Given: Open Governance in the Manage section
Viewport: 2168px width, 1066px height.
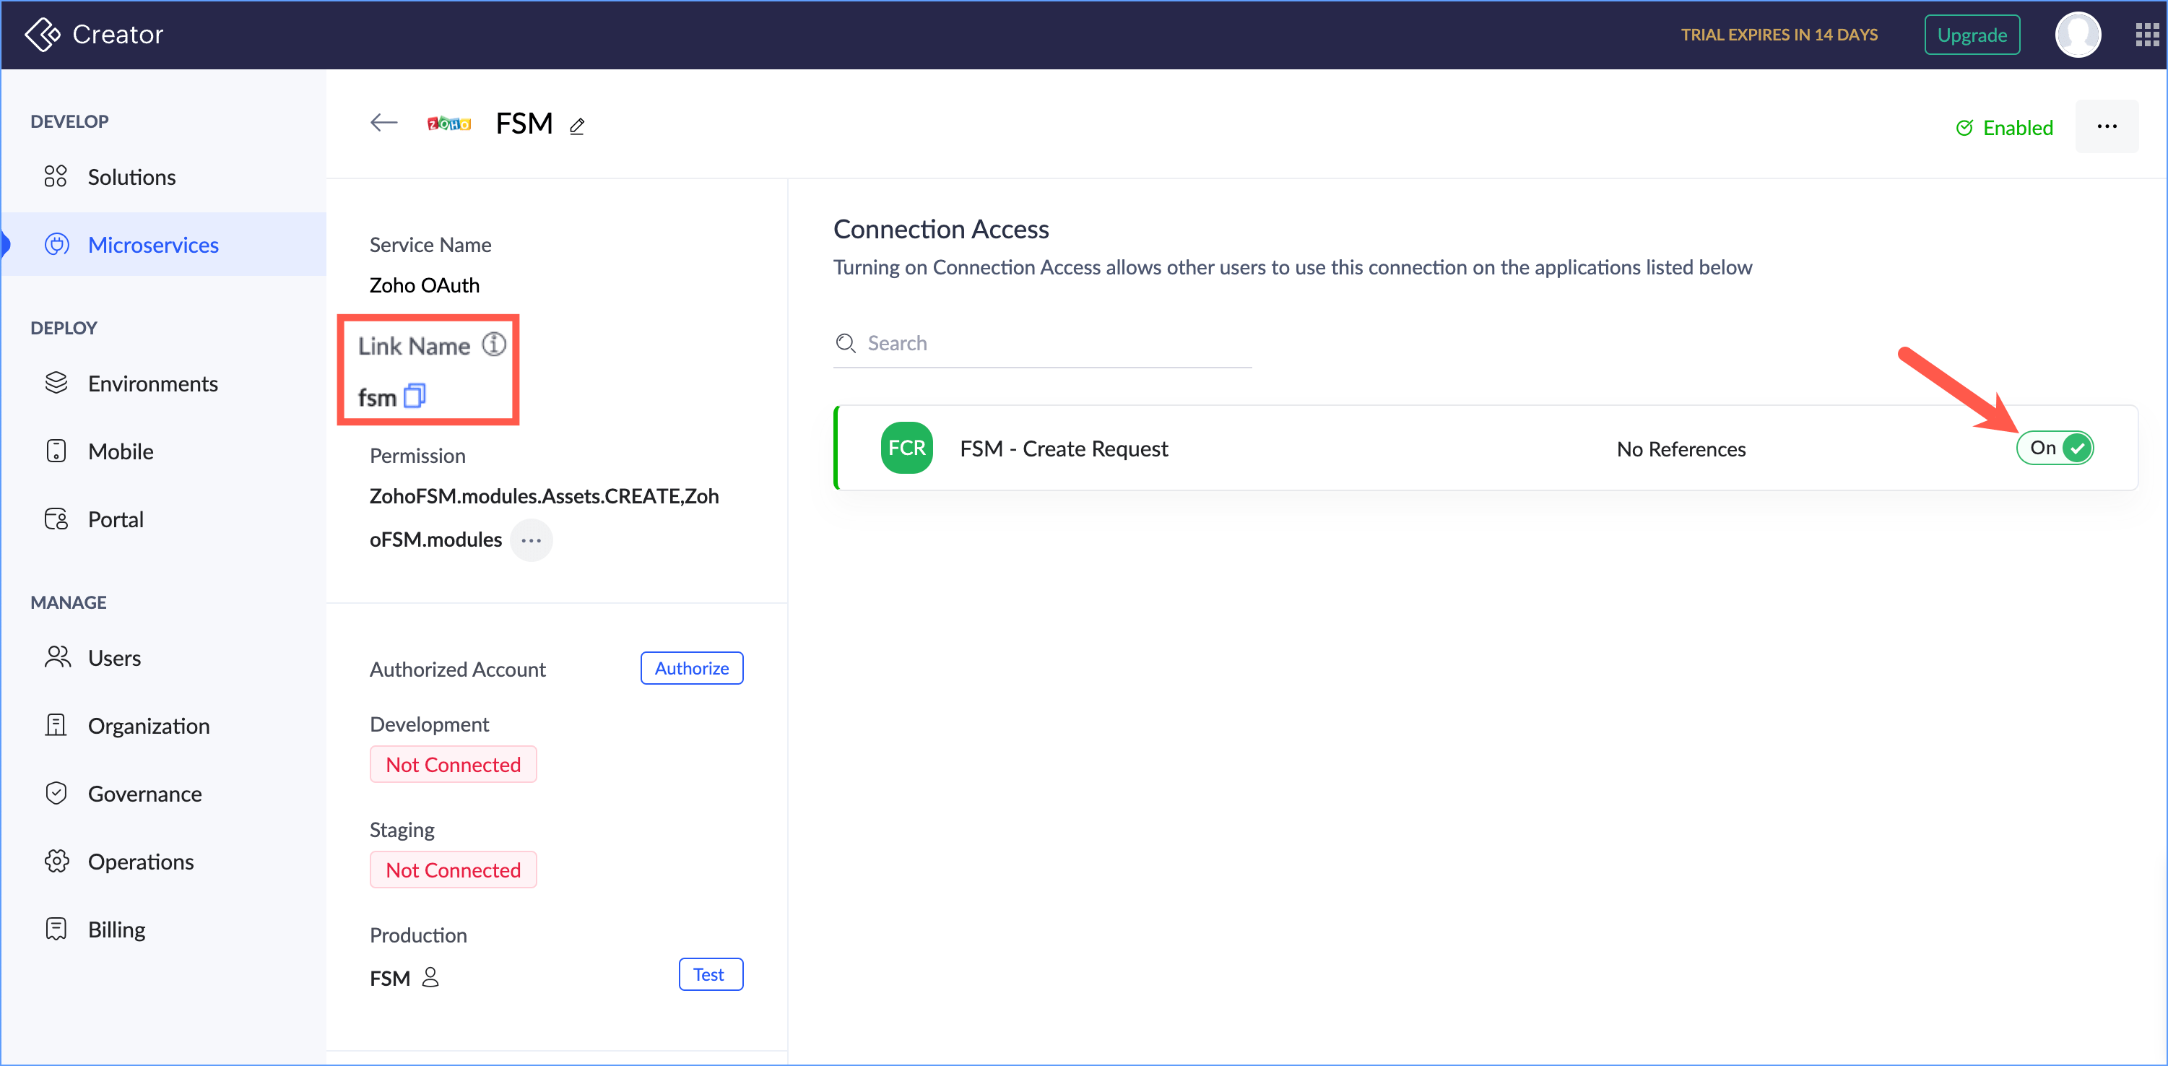Looking at the screenshot, I should click(x=144, y=794).
